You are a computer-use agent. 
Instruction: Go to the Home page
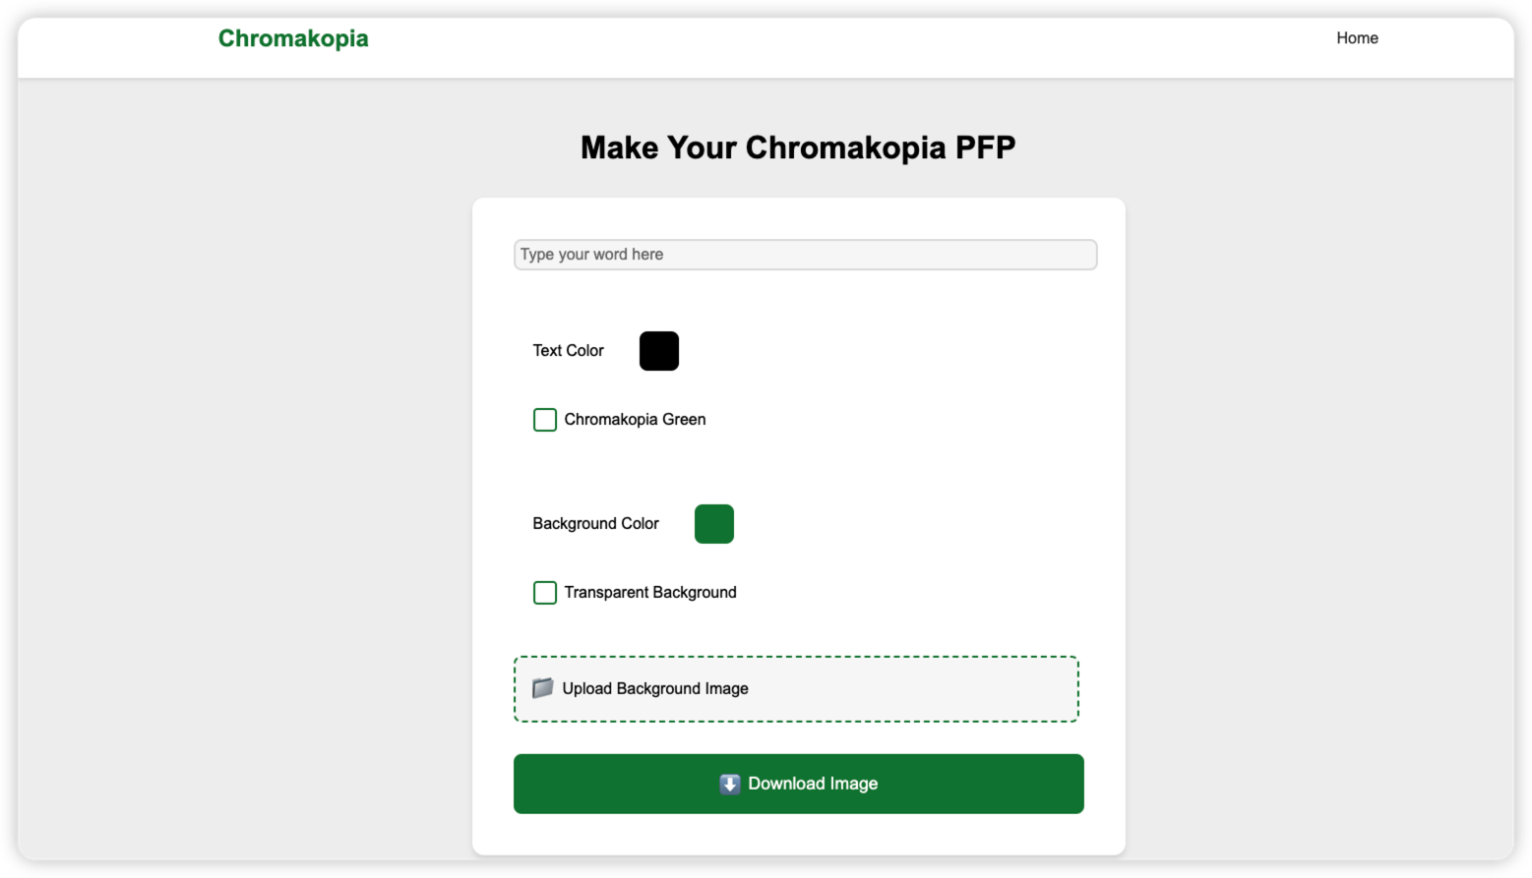click(x=1357, y=38)
